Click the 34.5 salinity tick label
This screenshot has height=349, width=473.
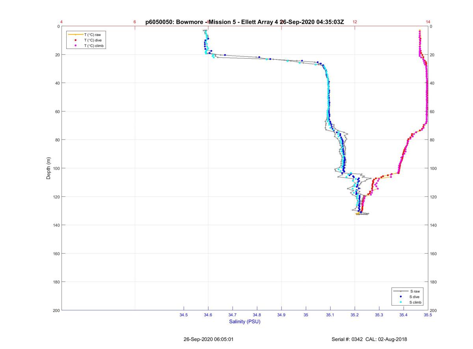184,315
